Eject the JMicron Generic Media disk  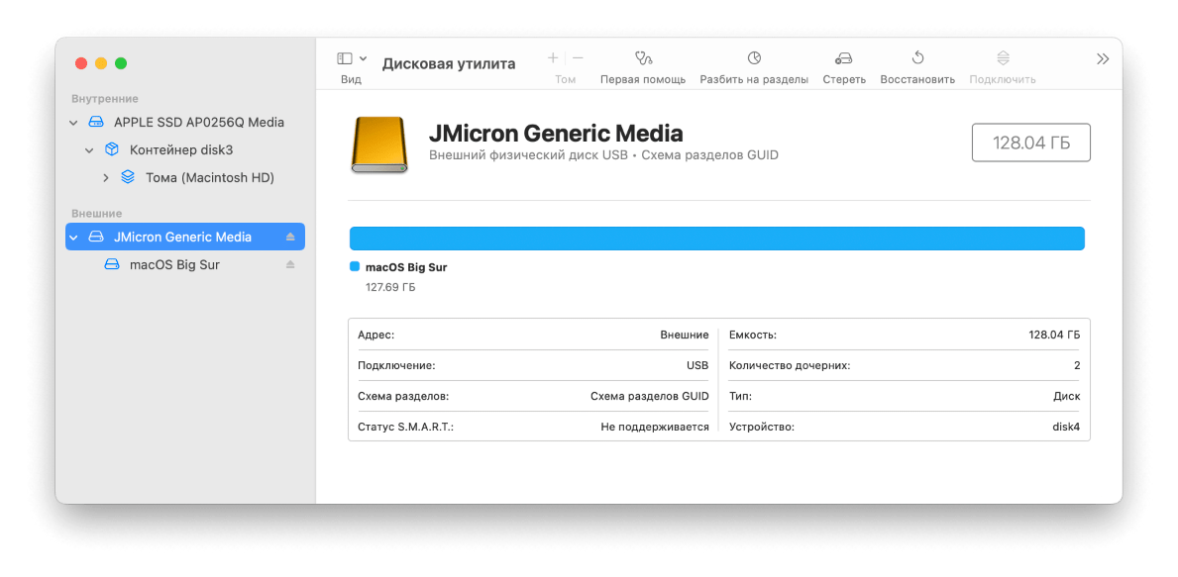tap(292, 237)
